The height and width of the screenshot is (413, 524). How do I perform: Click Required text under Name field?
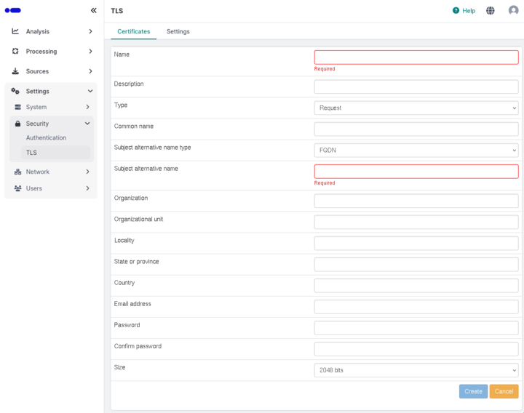(x=325, y=69)
